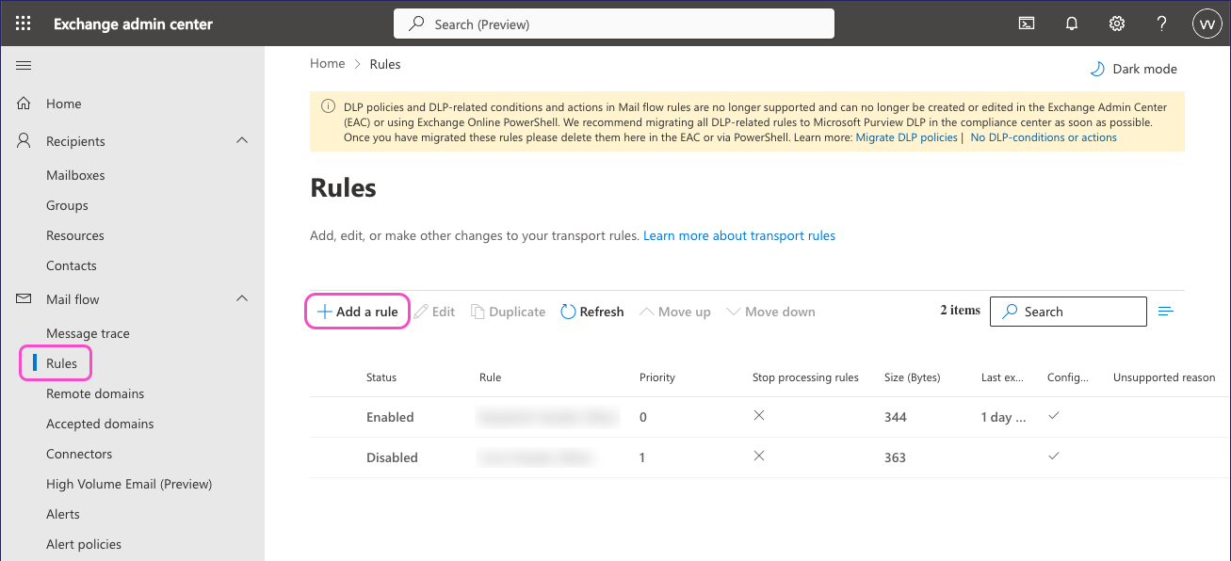This screenshot has width=1231, height=561.
Task: Toggle Dark mode
Action: 1134,69
